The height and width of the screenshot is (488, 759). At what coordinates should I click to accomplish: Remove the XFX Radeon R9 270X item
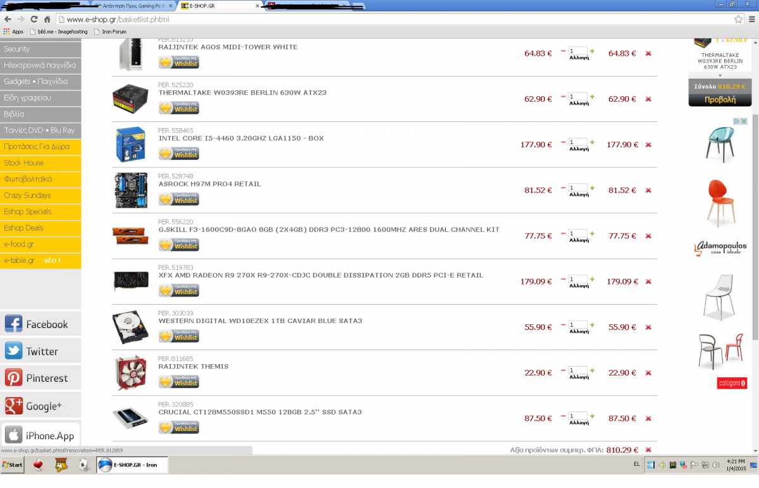pos(648,282)
